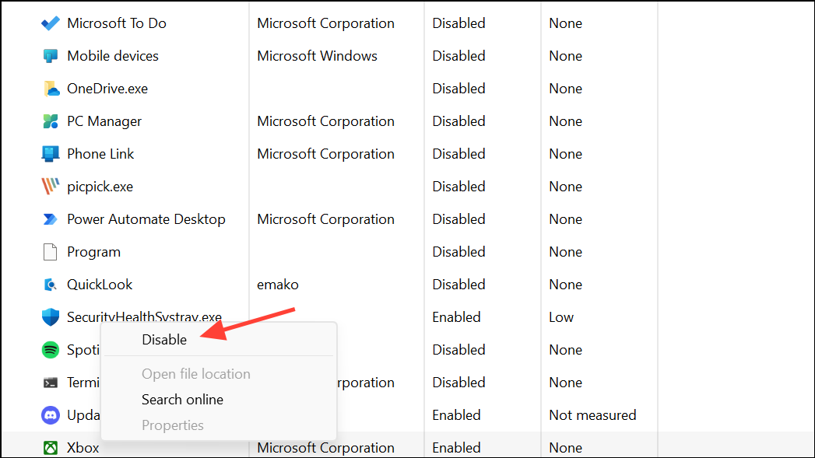The image size is (815, 458).
Task: Click the Enabled status of SecurityHealthSystray
Action: [456, 316]
